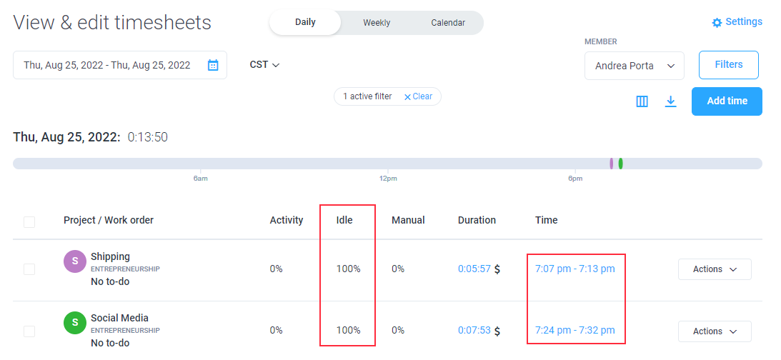Download timesheet using the download icon
The width and height of the screenshot is (781, 360).
pos(671,101)
